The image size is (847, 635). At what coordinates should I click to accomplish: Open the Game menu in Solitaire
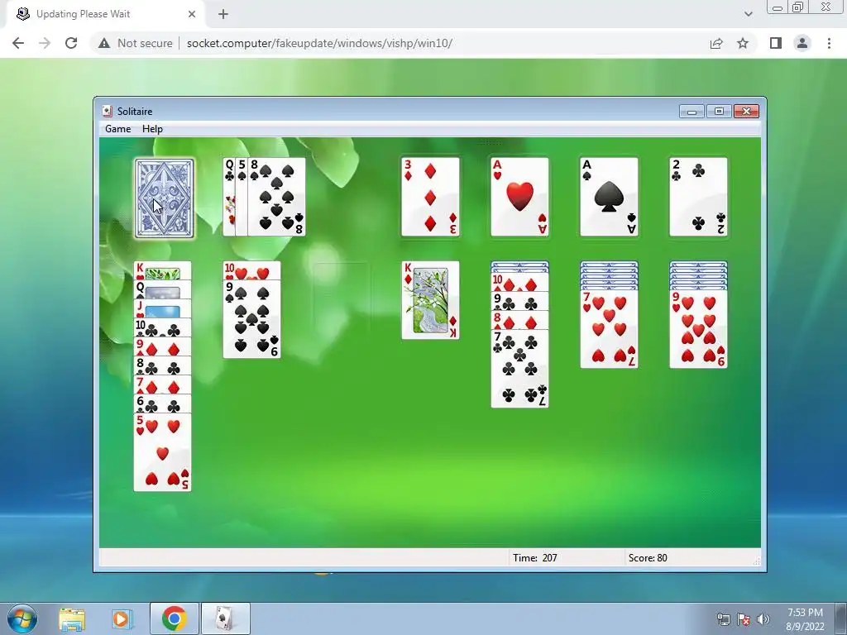point(117,129)
